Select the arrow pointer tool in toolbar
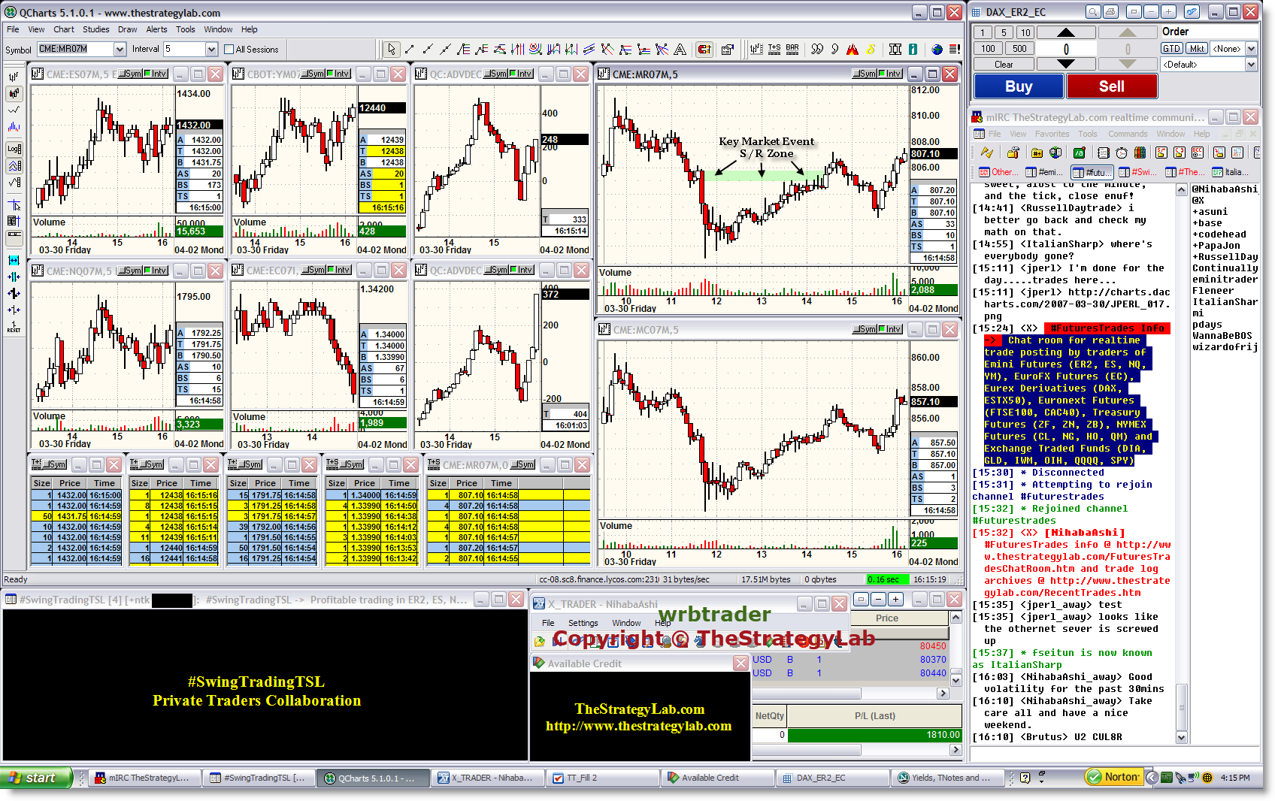1275x801 pixels. point(391,50)
